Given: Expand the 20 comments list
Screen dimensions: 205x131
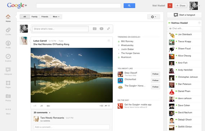Looking at the screenshot, I should click(42, 113).
